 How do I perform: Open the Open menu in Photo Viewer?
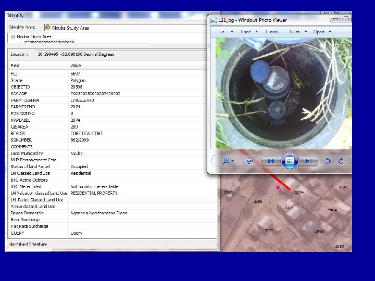(319, 32)
